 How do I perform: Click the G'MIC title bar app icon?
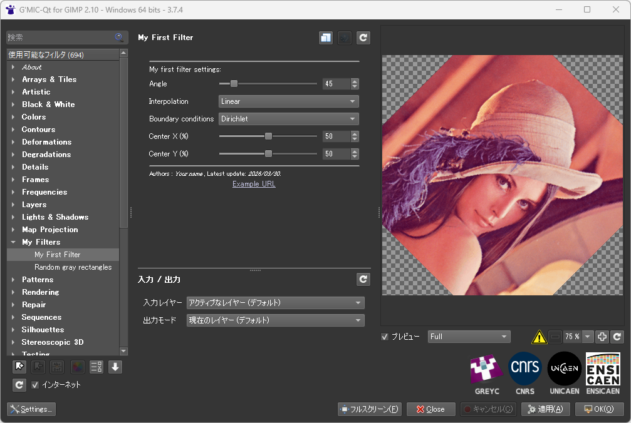(x=10, y=9)
